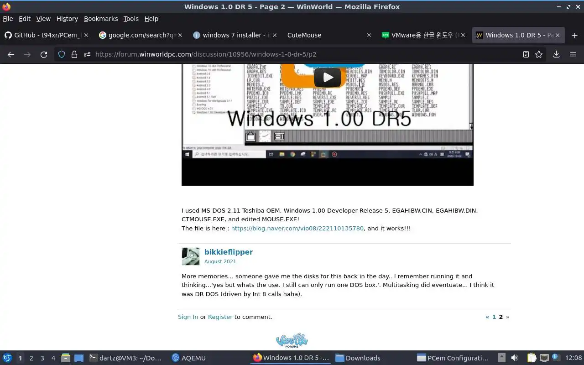
Task: Switch to workspace 4
Action: pos(53,358)
